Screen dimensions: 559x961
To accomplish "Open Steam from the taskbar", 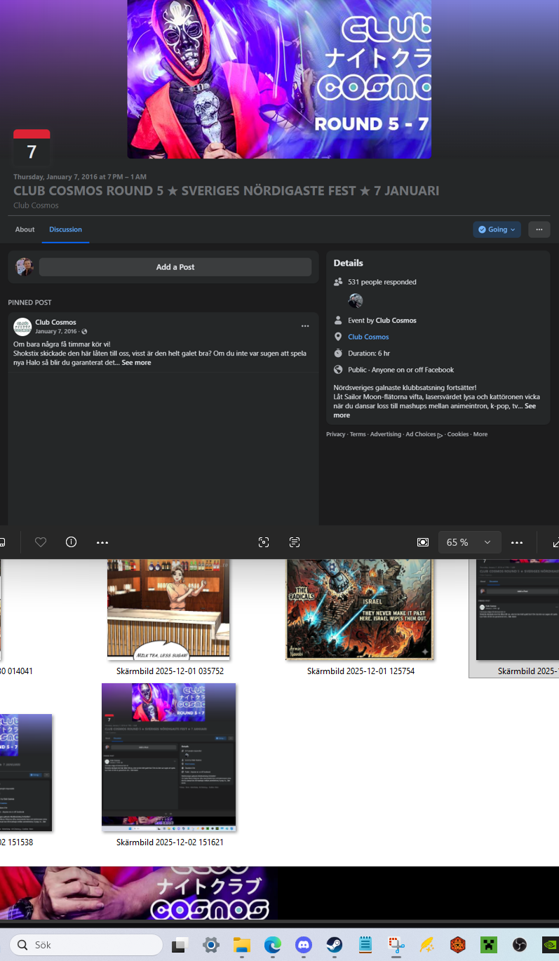I will click(335, 945).
